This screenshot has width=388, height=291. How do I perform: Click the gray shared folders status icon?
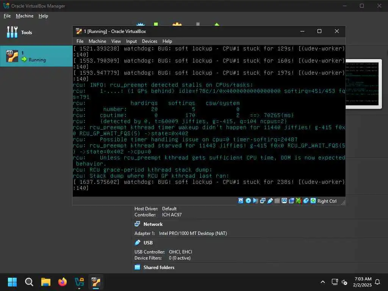277,201
